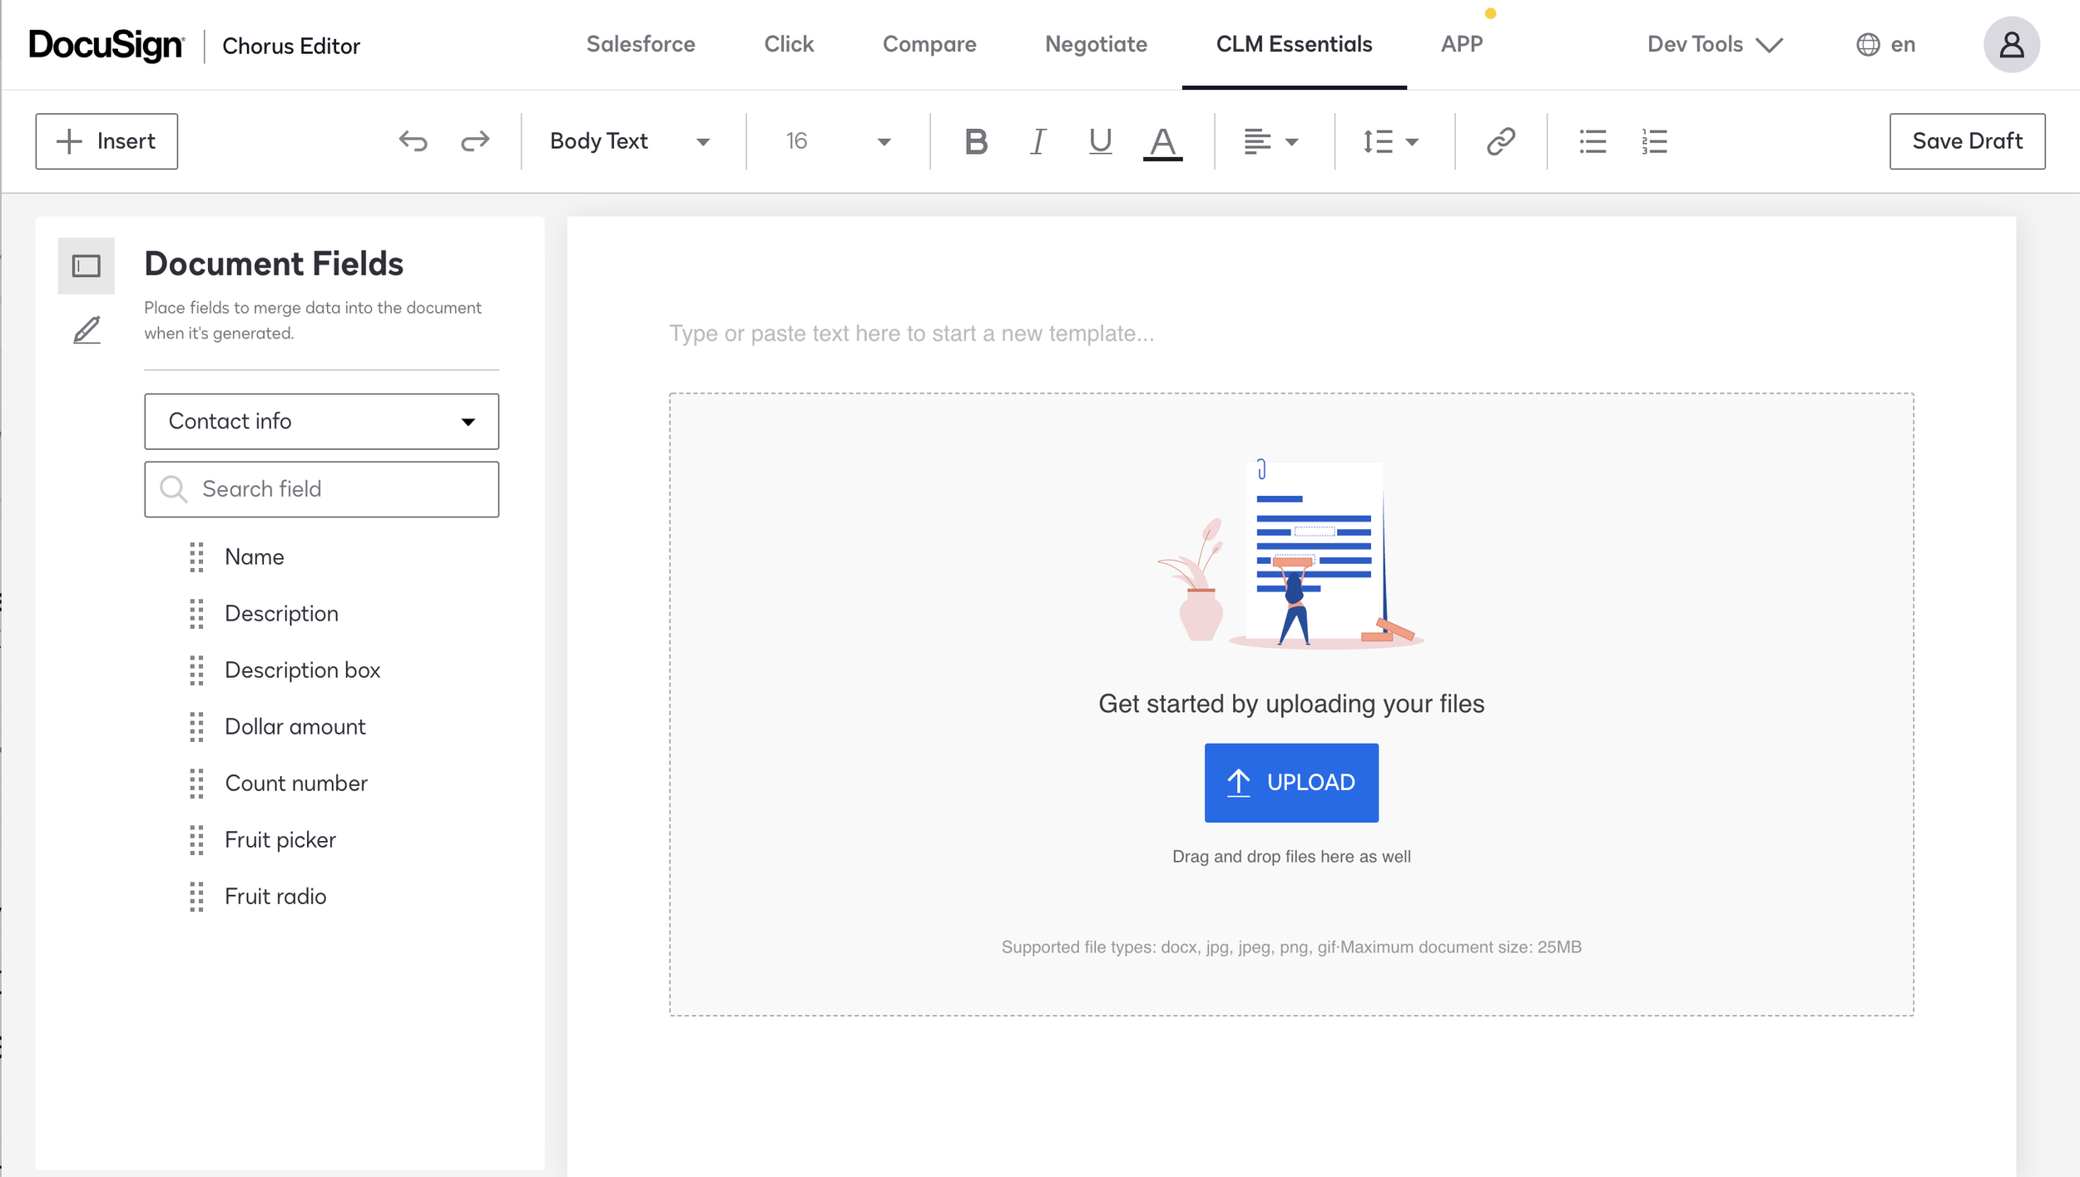Click the numbered list icon
The height and width of the screenshot is (1177, 2080).
click(x=1652, y=141)
